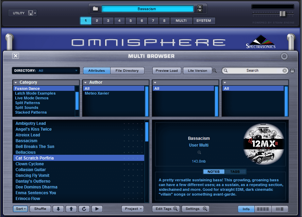This screenshot has width=302, height=217.
Task: Show the TAGS tab
Action: [x=235, y=171]
